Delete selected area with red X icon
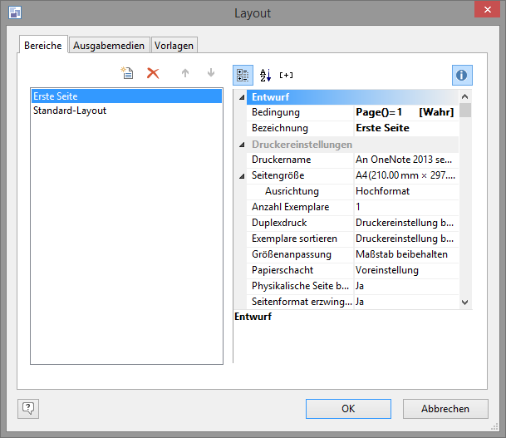 coord(153,73)
